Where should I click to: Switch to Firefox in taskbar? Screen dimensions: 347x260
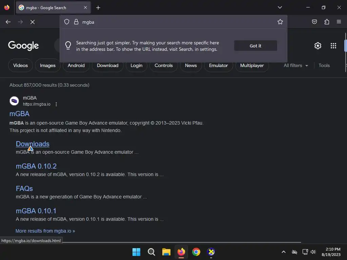pos(181,252)
